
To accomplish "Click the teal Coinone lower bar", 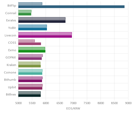I will 30,73.
